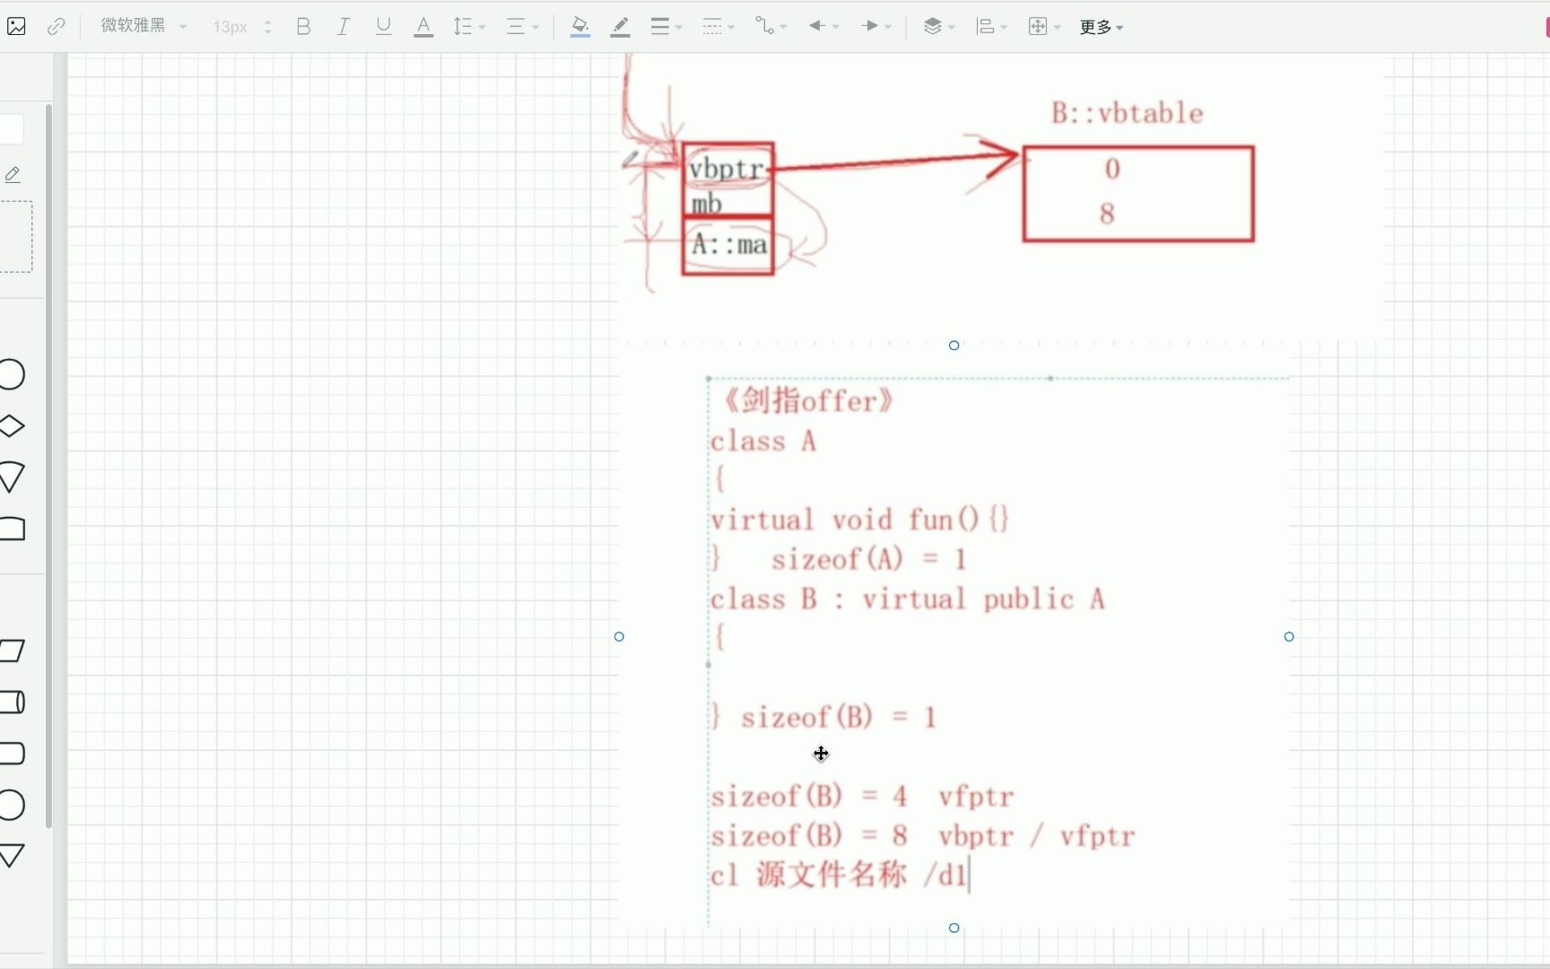Open the connector type dropdown
This screenshot has width=1550, height=969.
pos(771,27)
